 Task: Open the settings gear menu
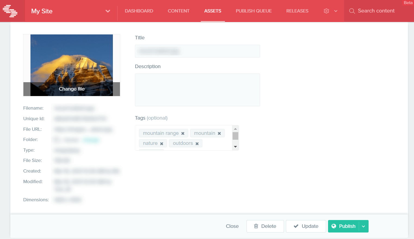[x=326, y=11]
